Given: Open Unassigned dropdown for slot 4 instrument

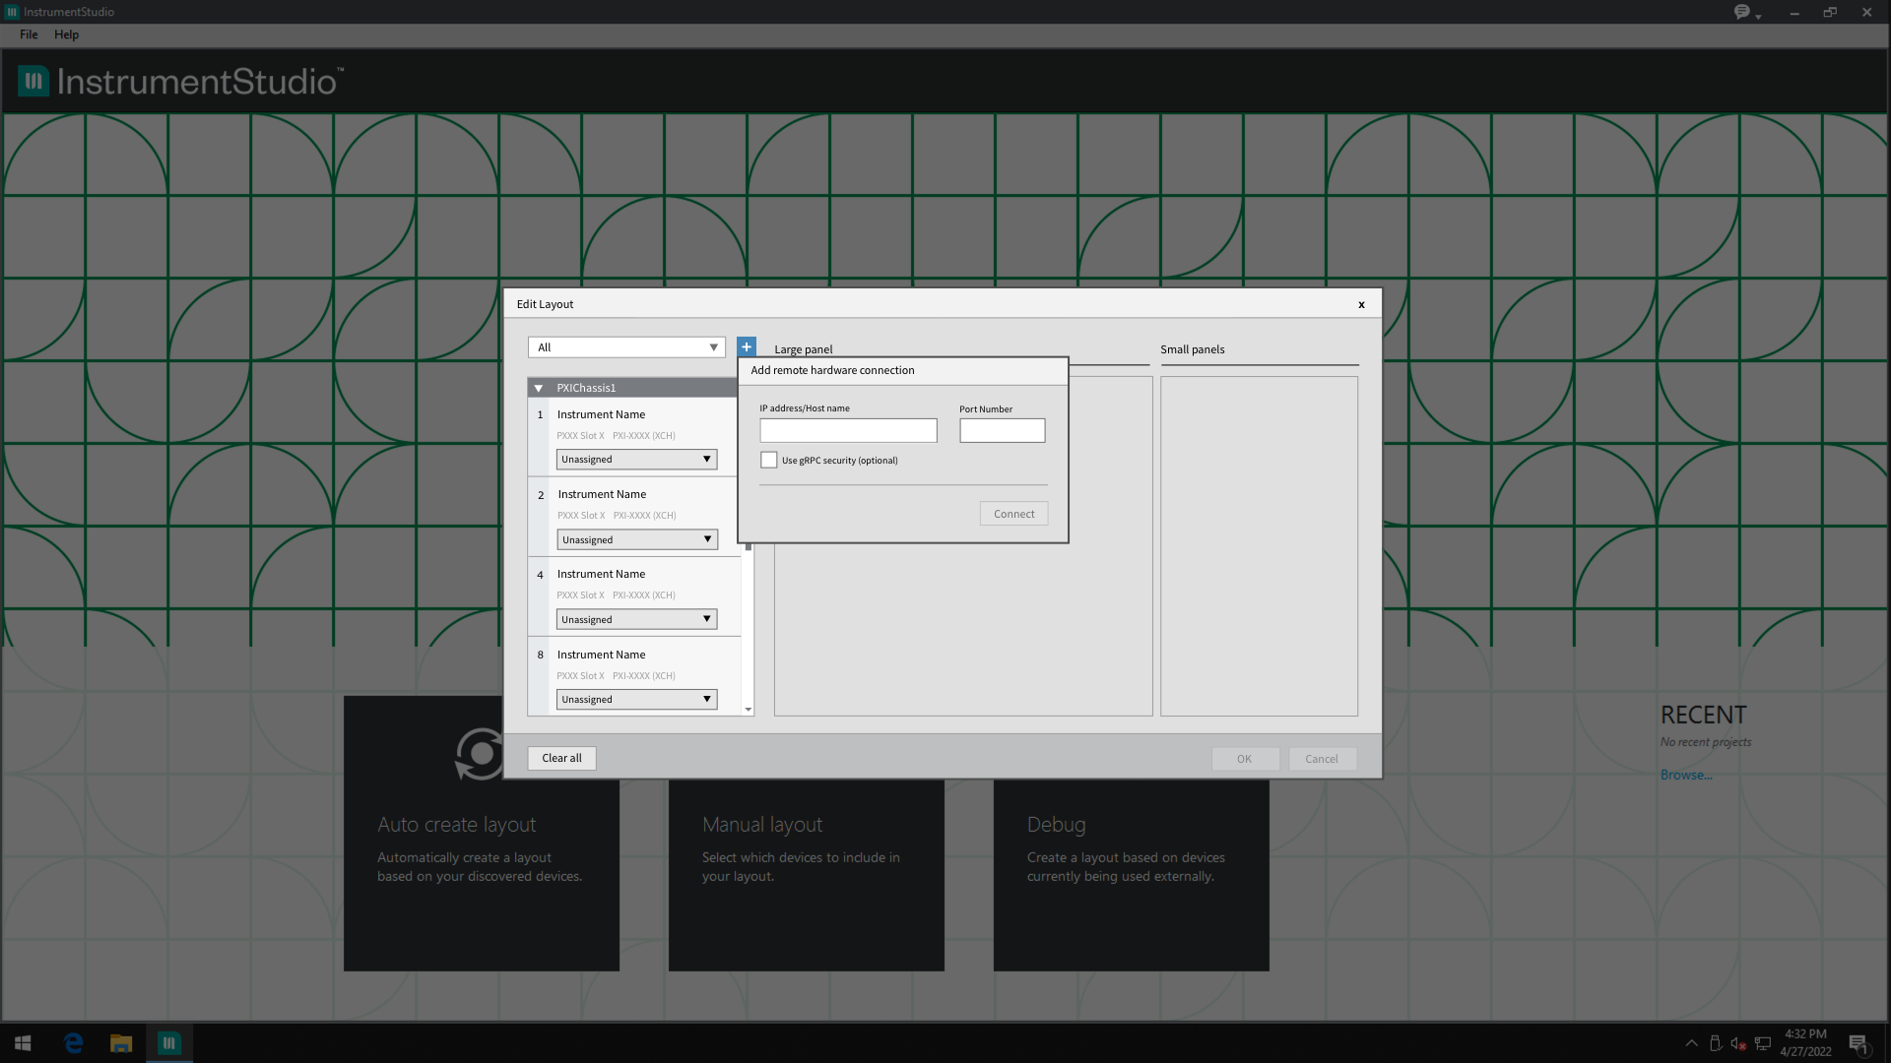Looking at the screenshot, I should tap(636, 619).
